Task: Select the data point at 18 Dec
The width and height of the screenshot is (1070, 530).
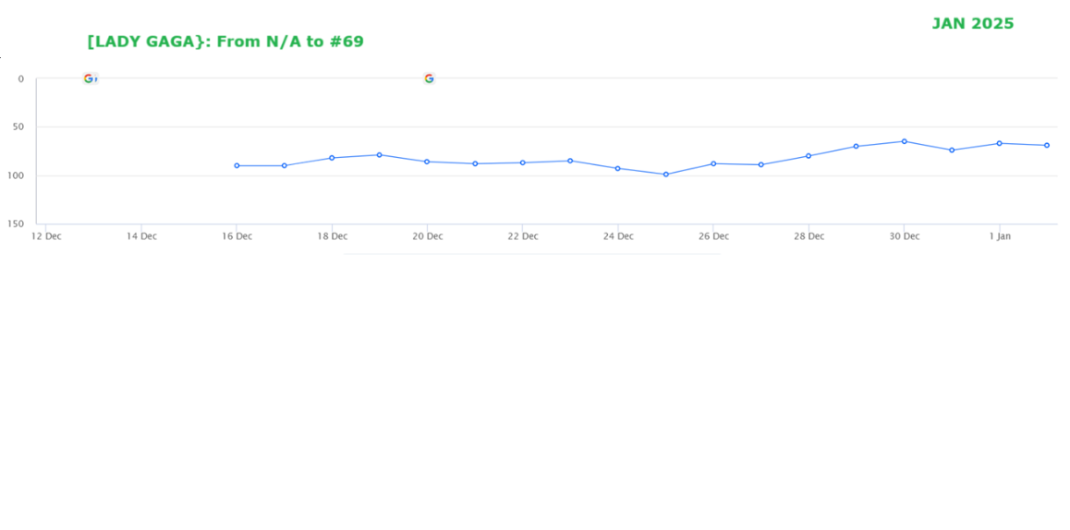Action: pos(332,158)
